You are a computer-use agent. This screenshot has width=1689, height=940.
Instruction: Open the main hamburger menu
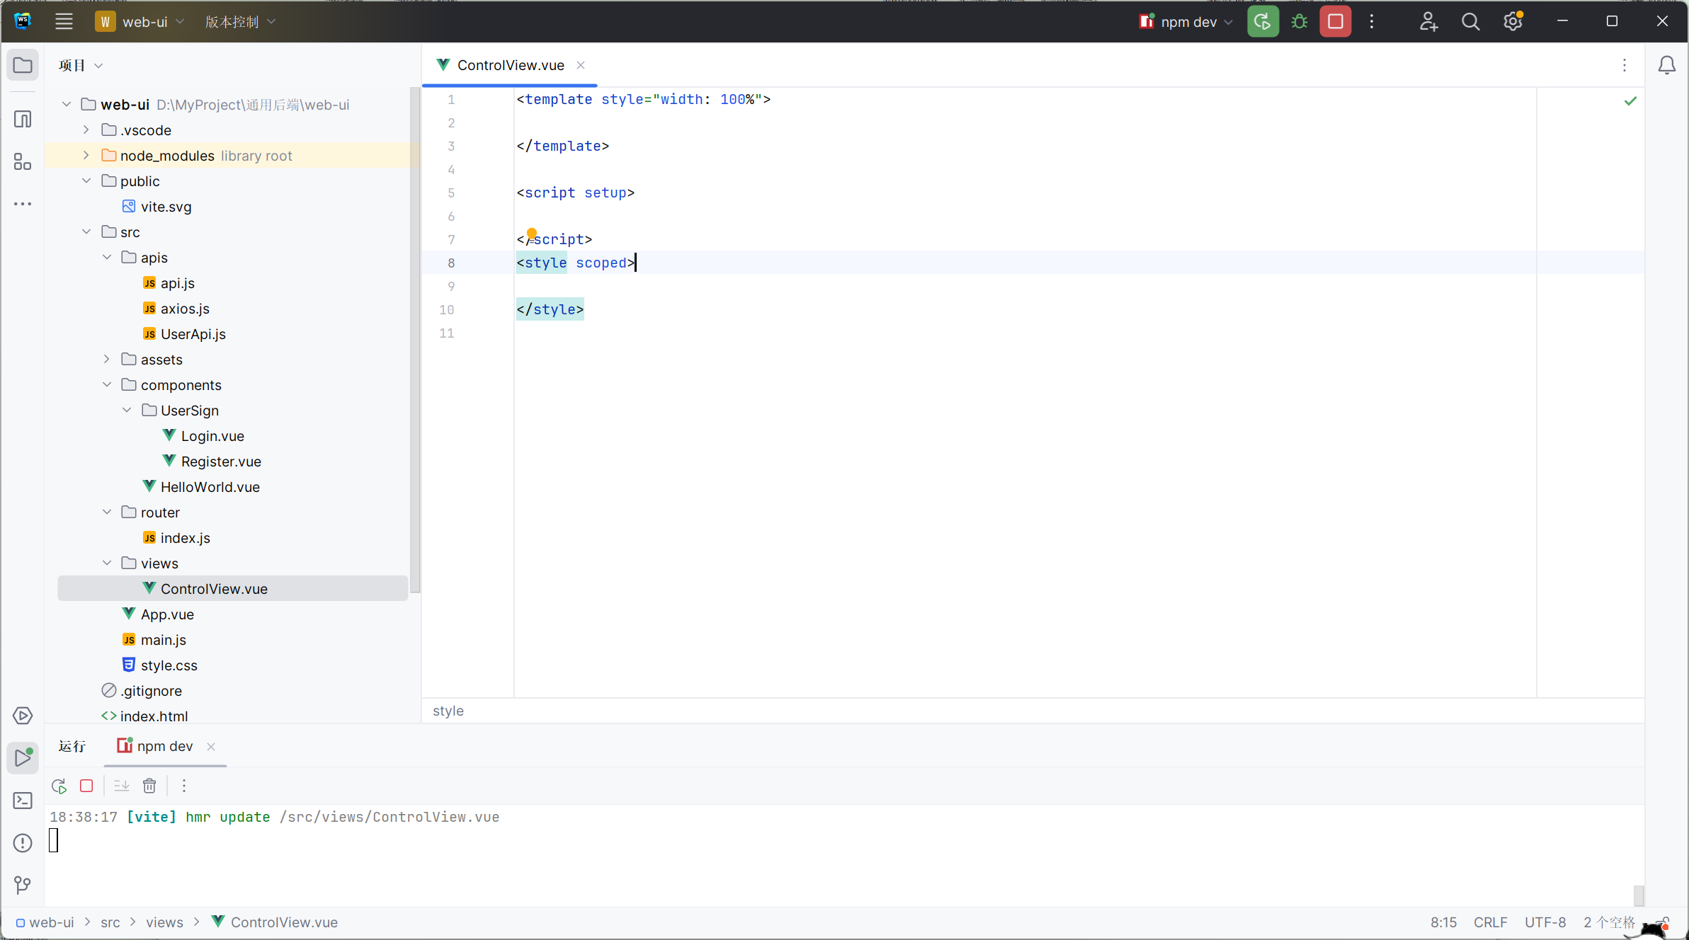tap(64, 21)
